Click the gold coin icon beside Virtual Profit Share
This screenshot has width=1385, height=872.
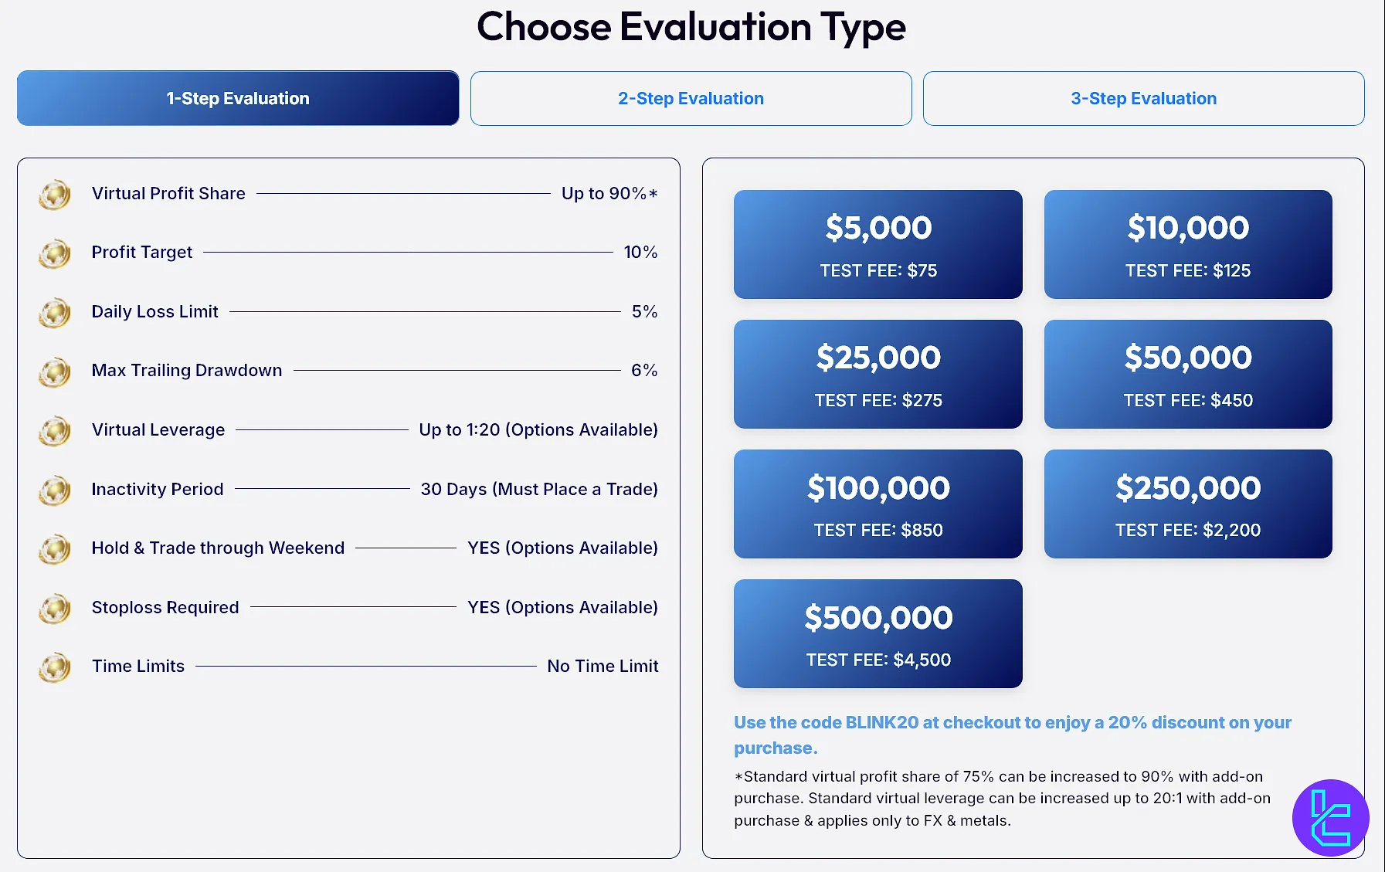tap(55, 195)
